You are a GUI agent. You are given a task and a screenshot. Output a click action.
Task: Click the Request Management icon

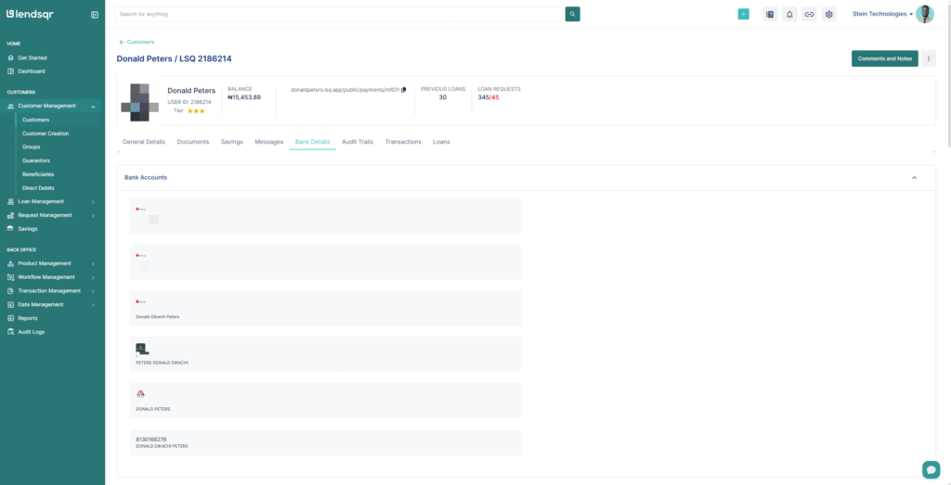click(10, 215)
